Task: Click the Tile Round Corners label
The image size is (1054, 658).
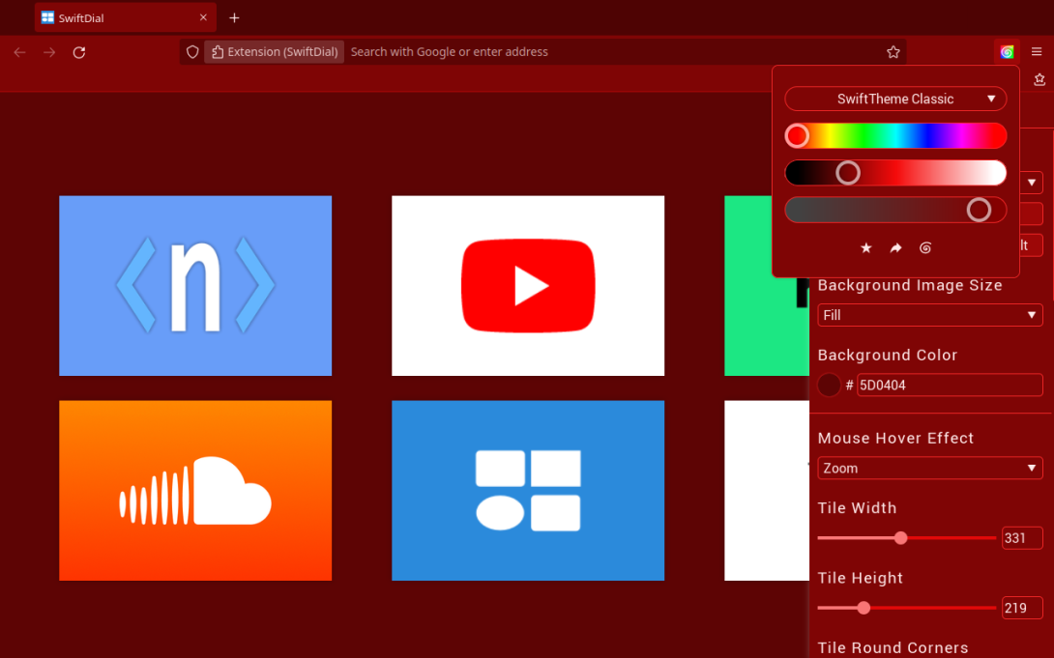Action: click(893, 648)
